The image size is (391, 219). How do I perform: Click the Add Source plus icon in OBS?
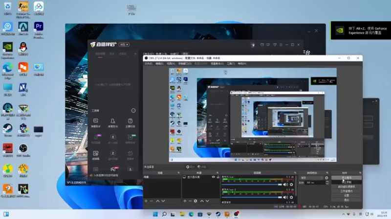tap(185, 201)
